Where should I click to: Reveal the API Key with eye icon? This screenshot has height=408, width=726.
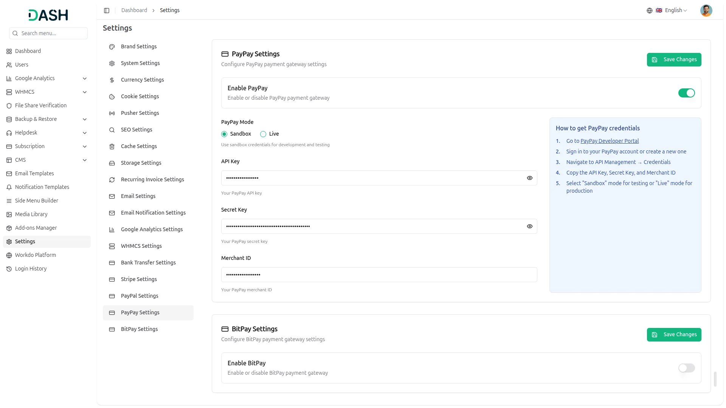point(530,178)
